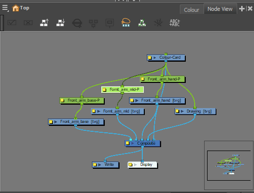Image resolution: width=254 pixels, height=193 pixels.
Task: Select the Front_arm_hand-P peg node
Action: tap(162, 79)
